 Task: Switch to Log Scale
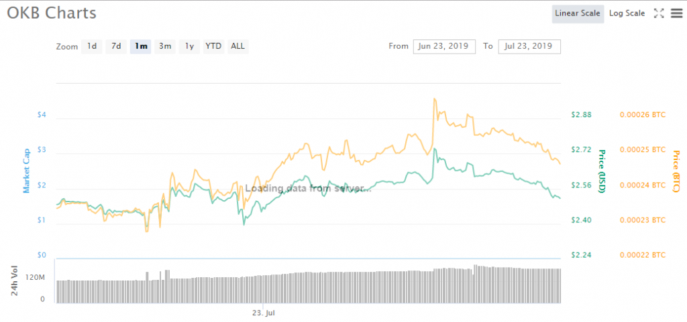tap(627, 13)
